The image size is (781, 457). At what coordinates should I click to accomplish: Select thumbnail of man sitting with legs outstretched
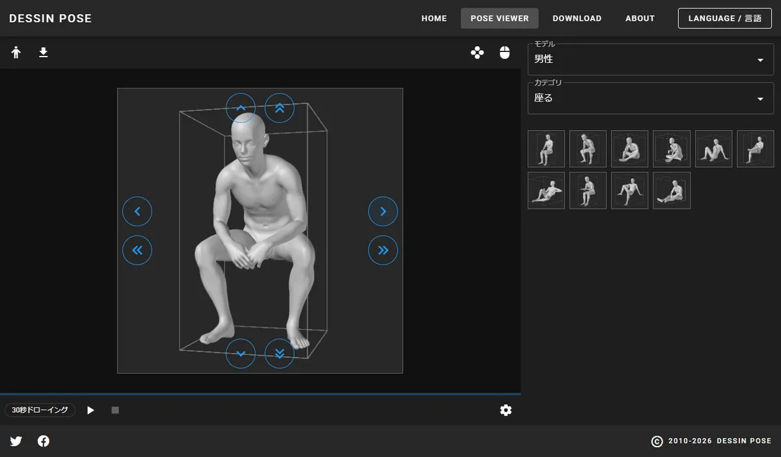pyautogui.click(x=672, y=190)
